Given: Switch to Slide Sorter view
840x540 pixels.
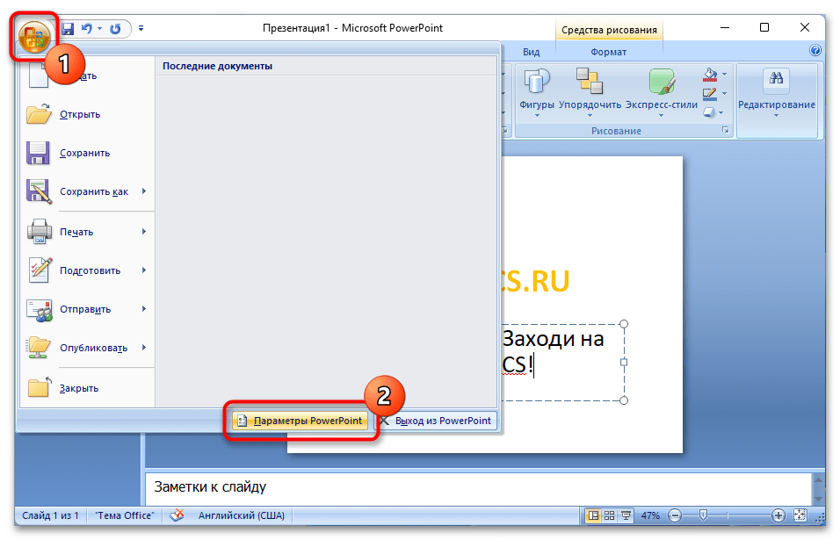Looking at the screenshot, I should [x=610, y=515].
